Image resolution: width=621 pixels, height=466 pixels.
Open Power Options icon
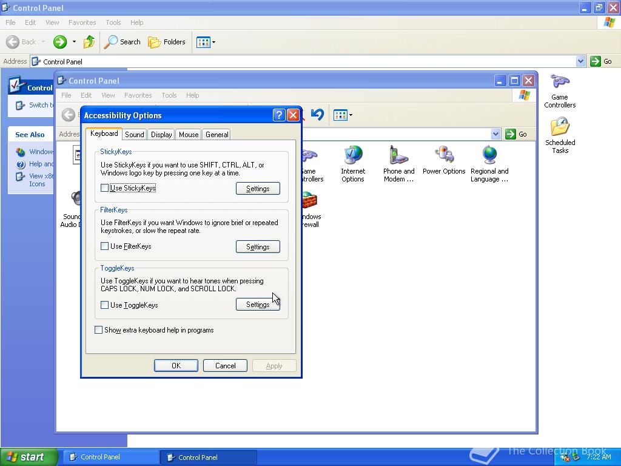pos(443,160)
